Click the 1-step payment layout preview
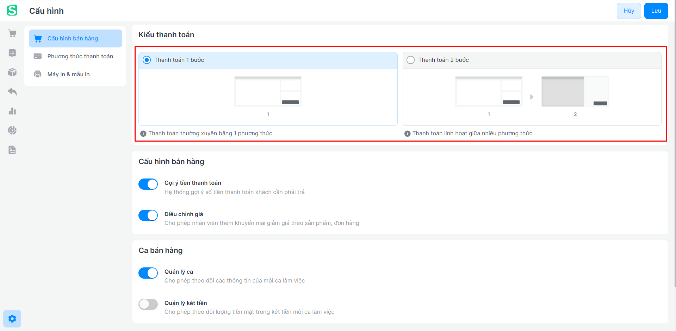The image size is (676, 331). [x=268, y=91]
